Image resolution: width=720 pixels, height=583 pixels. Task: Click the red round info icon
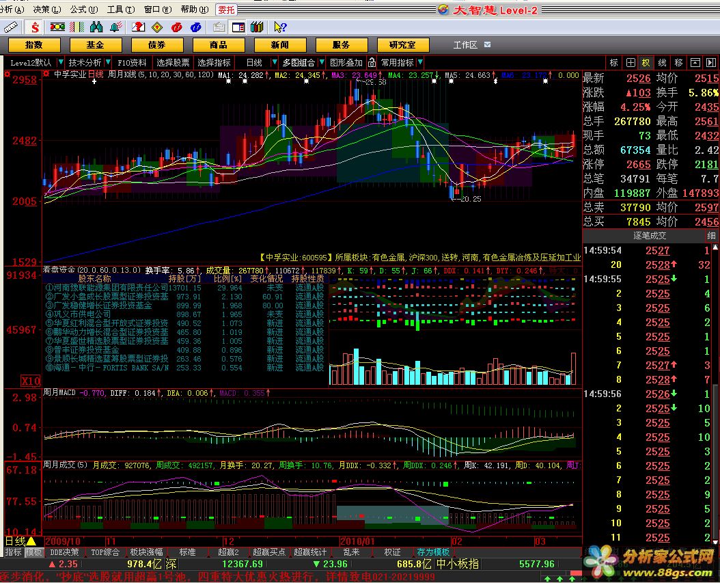tap(177, 27)
